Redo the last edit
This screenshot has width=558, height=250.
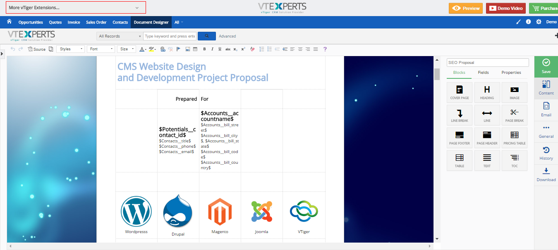(21, 49)
